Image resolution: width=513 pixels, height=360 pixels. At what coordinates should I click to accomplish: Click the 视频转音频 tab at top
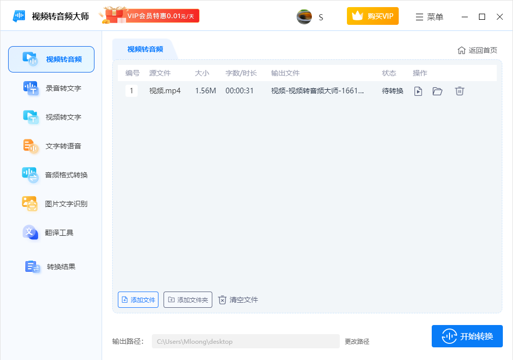tap(145, 49)
